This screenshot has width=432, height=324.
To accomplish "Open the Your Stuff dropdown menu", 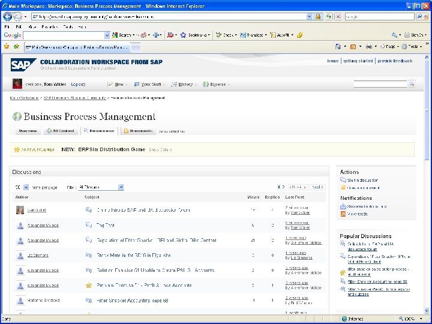I will tap(149, 85).
